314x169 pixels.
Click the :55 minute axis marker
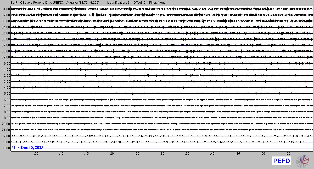click(x=288, y=154)
